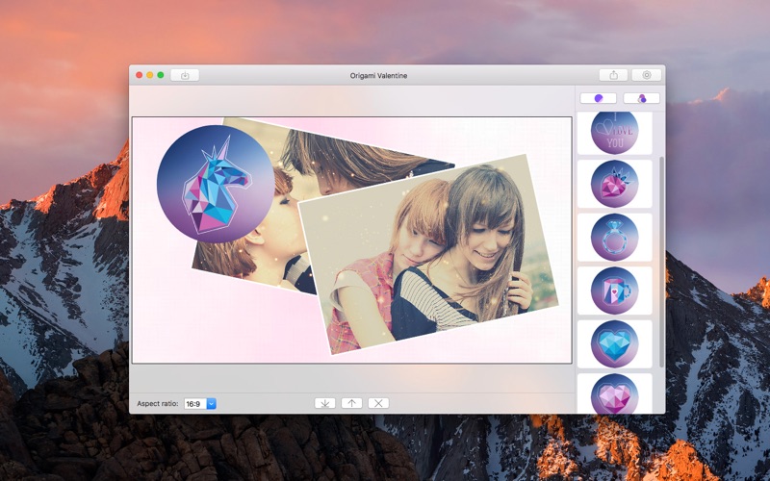Image resolution: width=770 pixels, height=481 pixels.
Task: Select the front photo of two girls
Action: tap(428, 254)
